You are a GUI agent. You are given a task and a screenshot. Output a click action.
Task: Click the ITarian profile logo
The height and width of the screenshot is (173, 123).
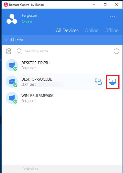point(12,19)
